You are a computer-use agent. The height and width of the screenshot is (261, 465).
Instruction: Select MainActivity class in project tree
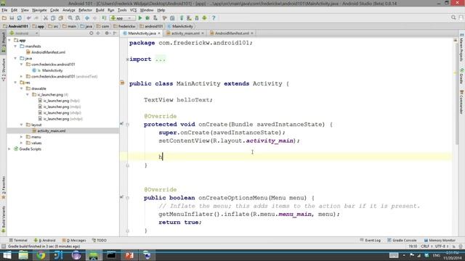pos(52,70)
